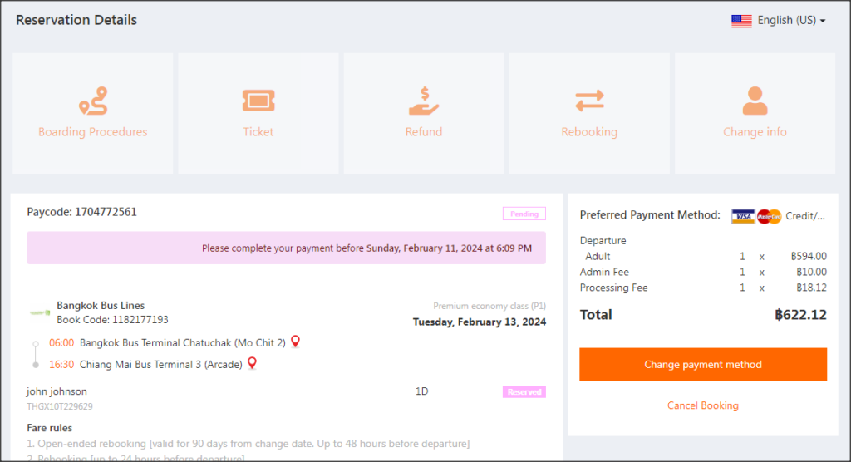Click the Visa card icon

743,216
